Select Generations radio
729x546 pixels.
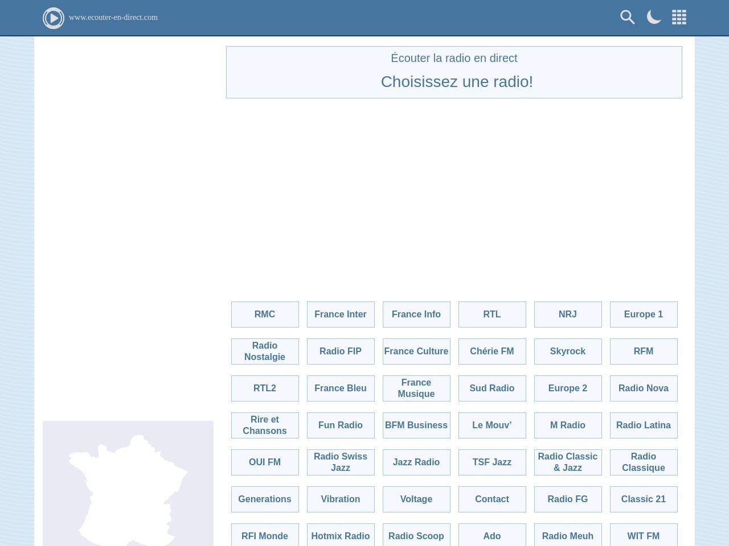(x=265, y=499)
